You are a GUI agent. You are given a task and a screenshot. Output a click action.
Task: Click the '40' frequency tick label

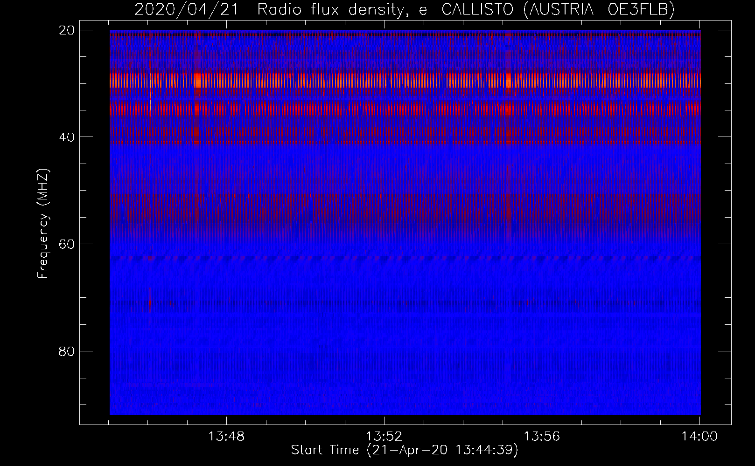coord(67,137)
